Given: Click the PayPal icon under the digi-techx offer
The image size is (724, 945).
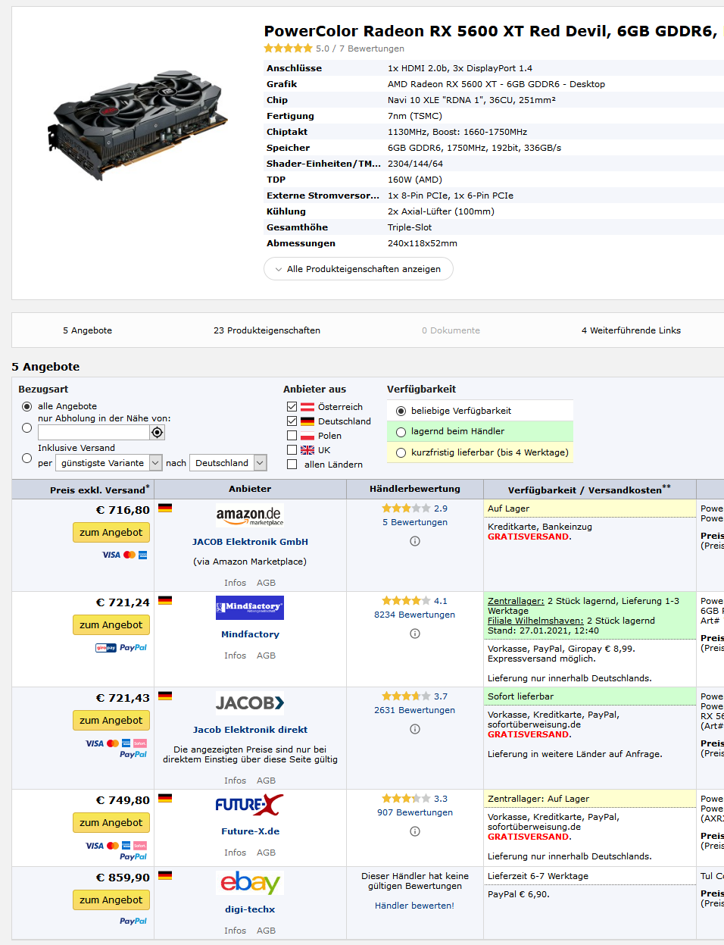Looking at the screenshot, I should pyautogui.click(x=133, y=920).
